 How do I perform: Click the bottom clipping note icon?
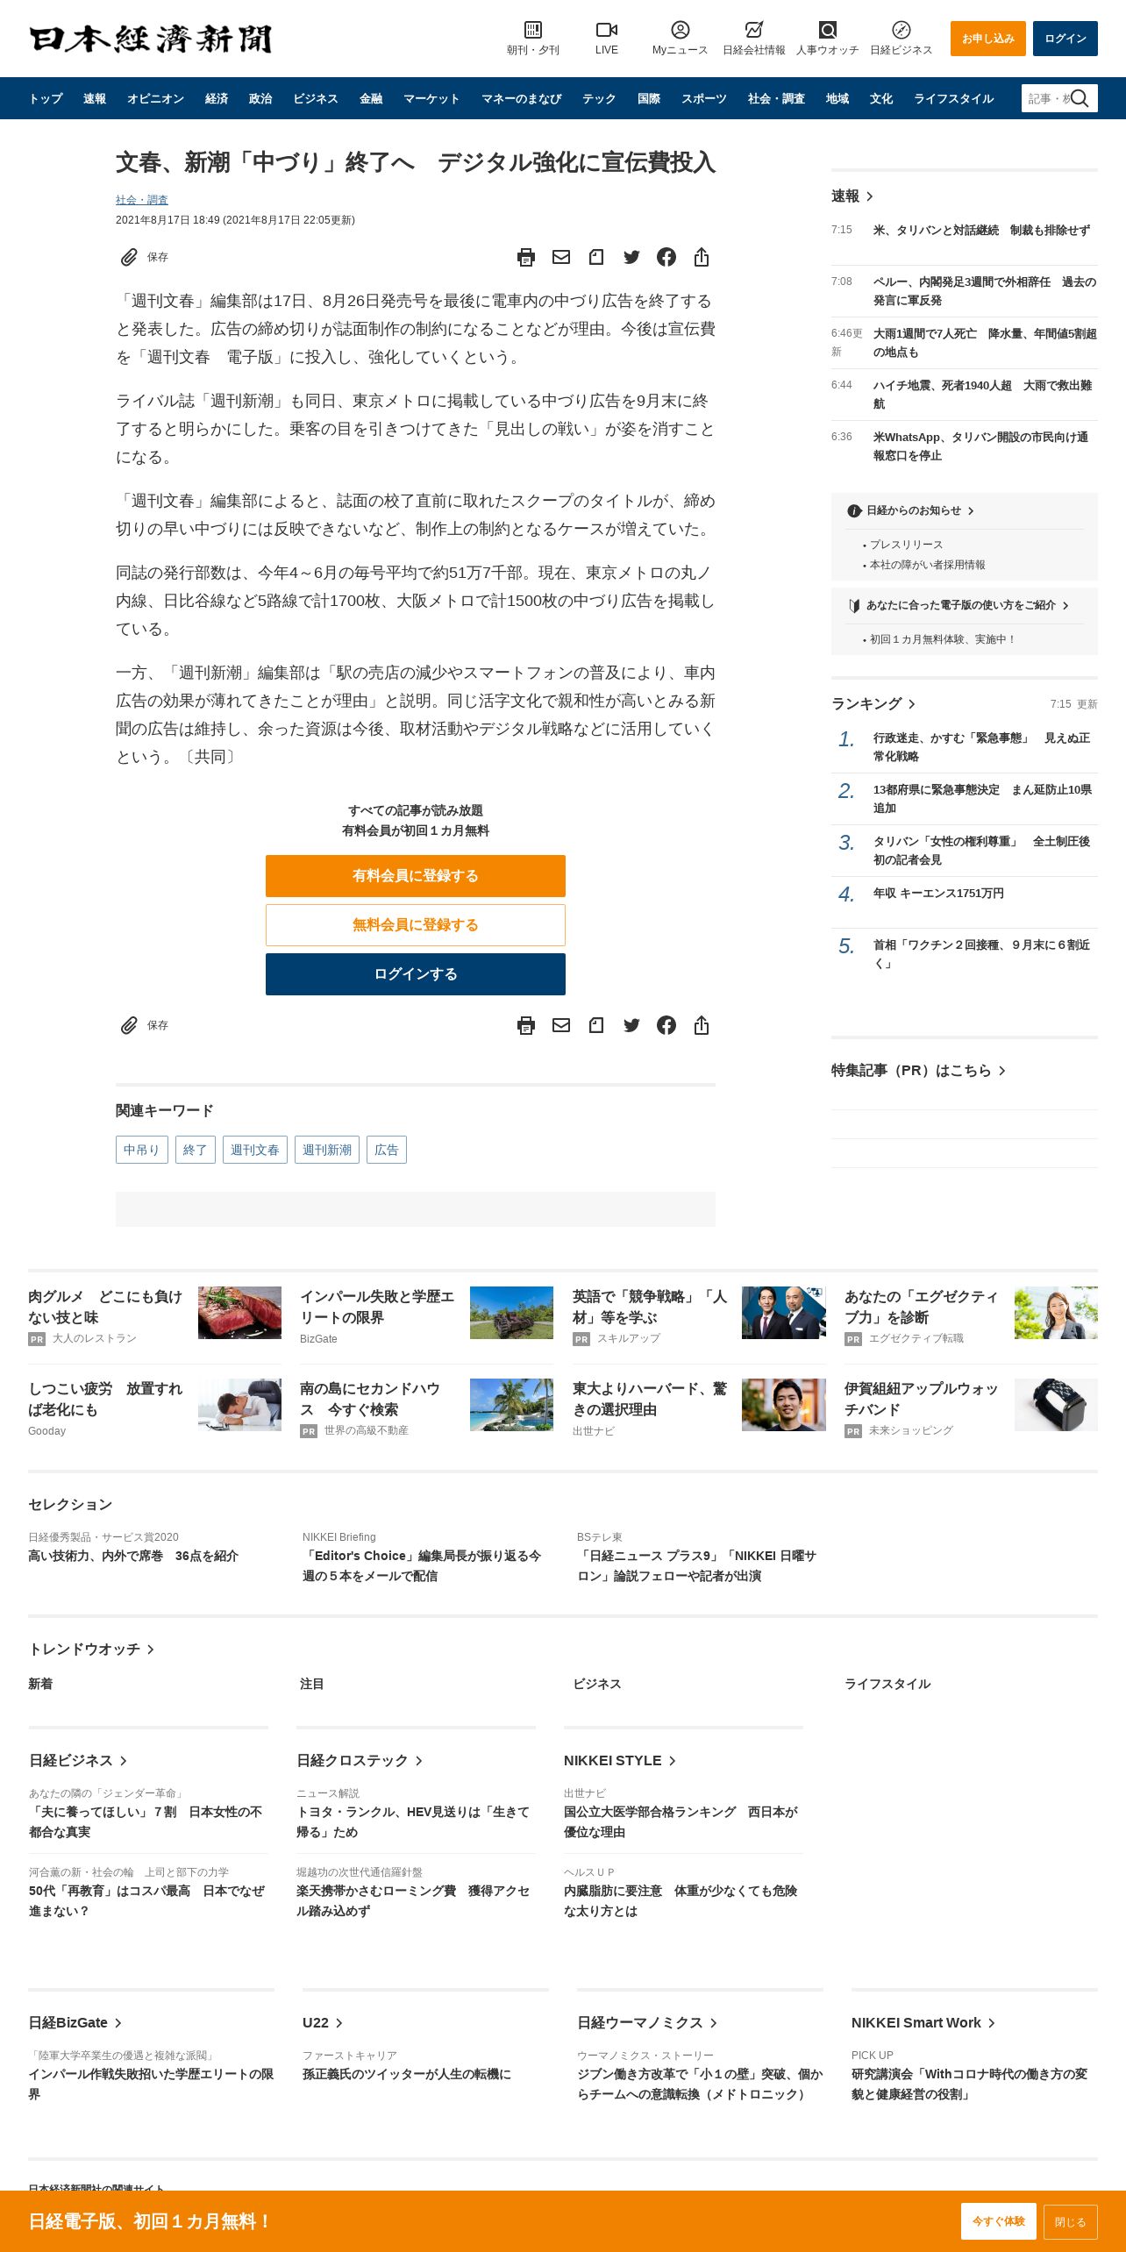(x=596, y=1025)
